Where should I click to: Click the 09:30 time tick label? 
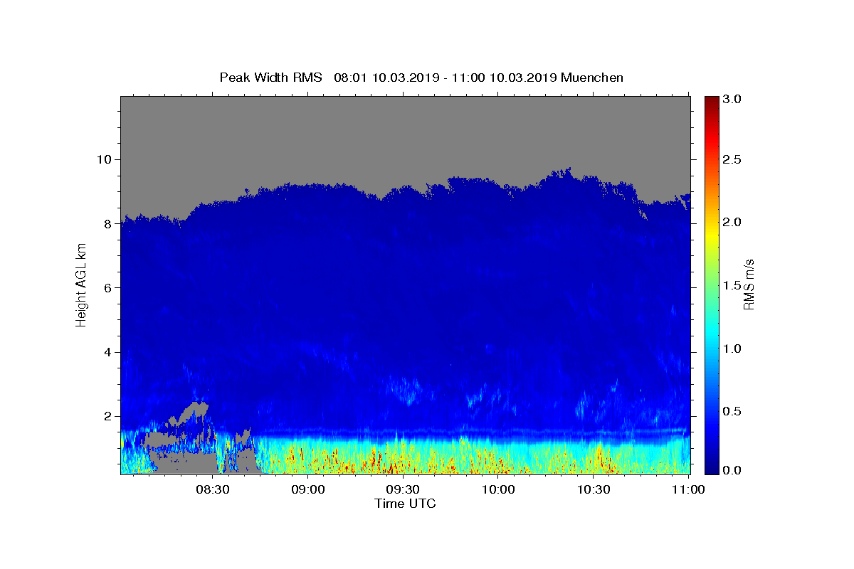(403, 489)
